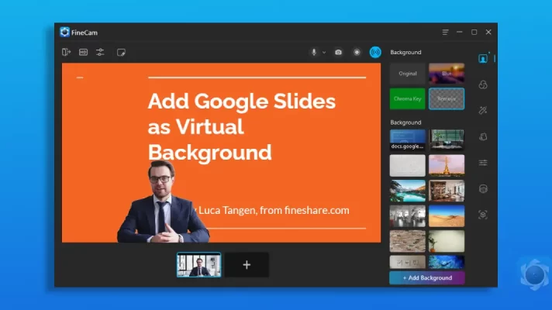Toggle the virtual camera broadcast button
The height and width of the screenshot is (310, 552).
[375, 52]
